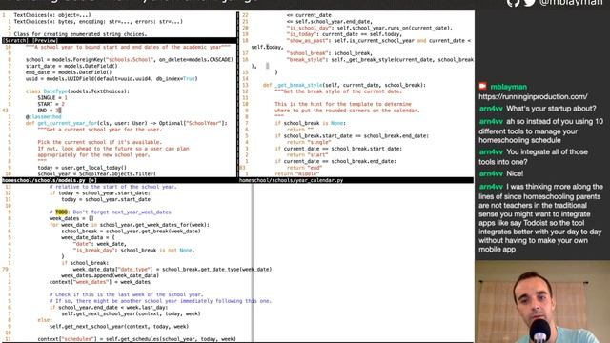Click the "is_today" dictionary entry line
Screen dimensions: 610x343
tap(344, 34)
